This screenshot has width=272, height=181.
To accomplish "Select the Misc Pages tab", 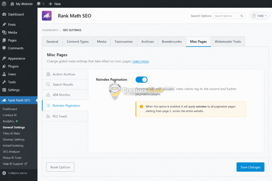I will [198, 42].
